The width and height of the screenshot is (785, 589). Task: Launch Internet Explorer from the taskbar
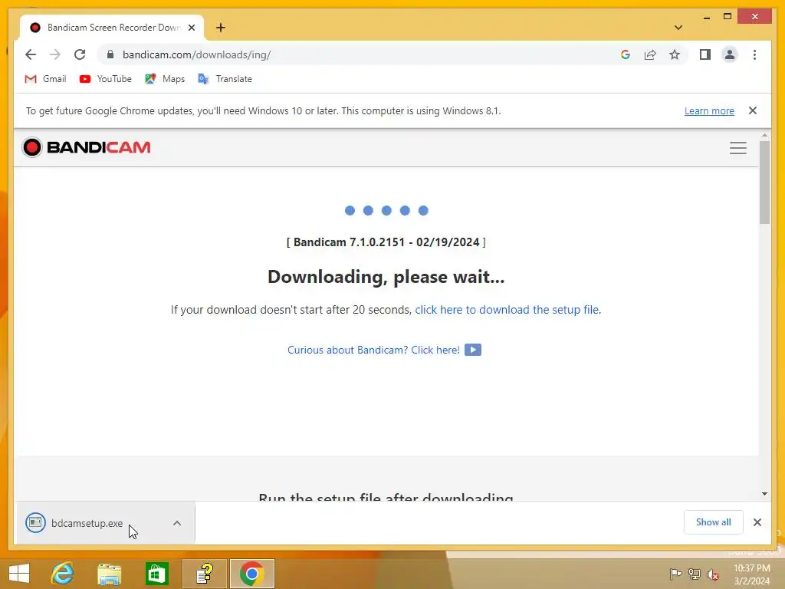pos(63,574)
